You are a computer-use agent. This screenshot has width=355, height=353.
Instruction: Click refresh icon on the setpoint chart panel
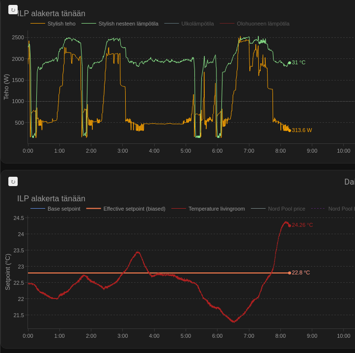[x=13, y=182]
